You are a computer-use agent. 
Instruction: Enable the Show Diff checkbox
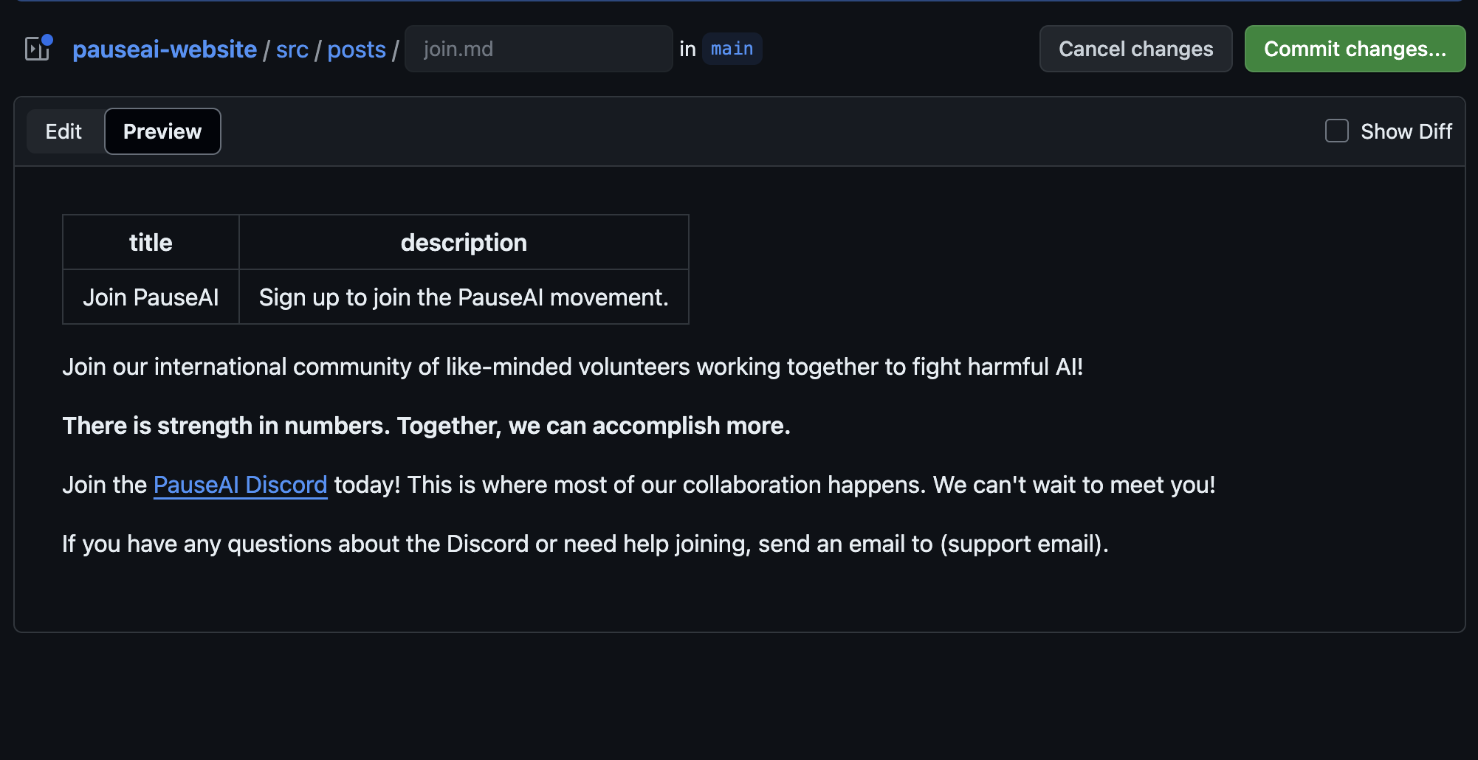click(1336, 131)
